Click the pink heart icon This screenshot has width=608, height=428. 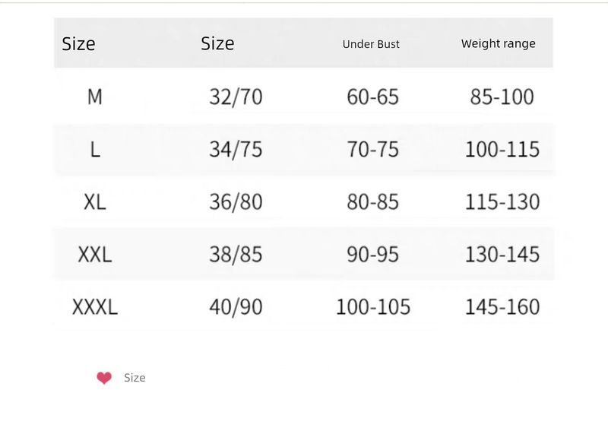coord(104,378)
